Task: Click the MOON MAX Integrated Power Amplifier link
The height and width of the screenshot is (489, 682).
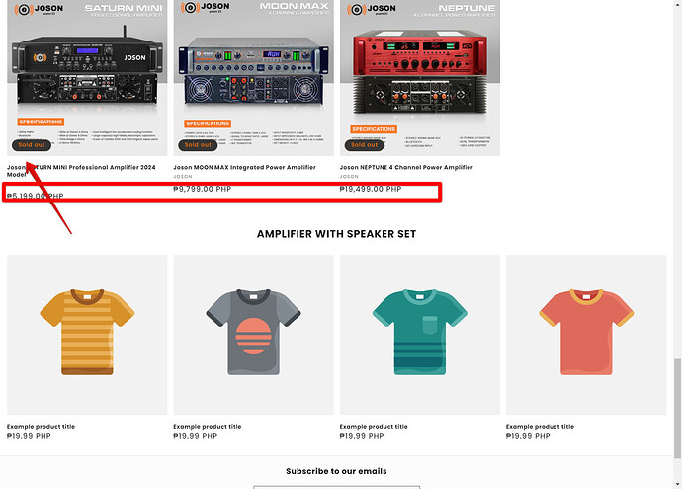Action: pyautogui.click(x=244, y=167)
